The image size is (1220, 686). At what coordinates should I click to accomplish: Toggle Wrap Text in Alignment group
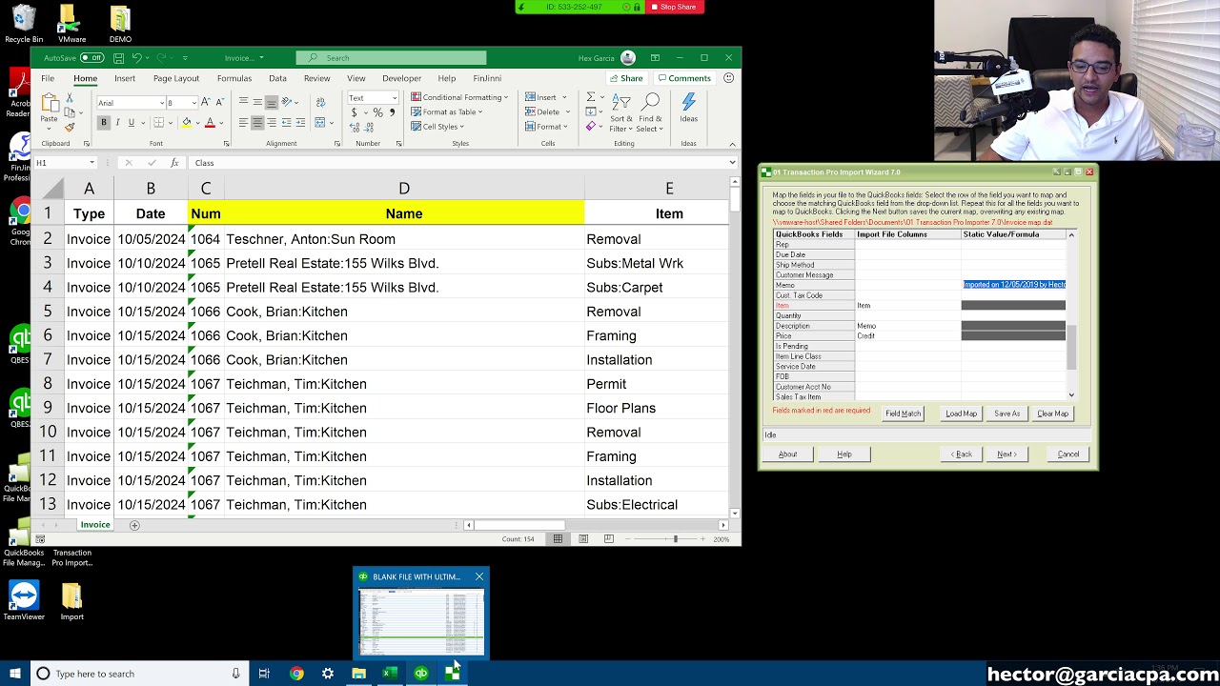point(320,102)
